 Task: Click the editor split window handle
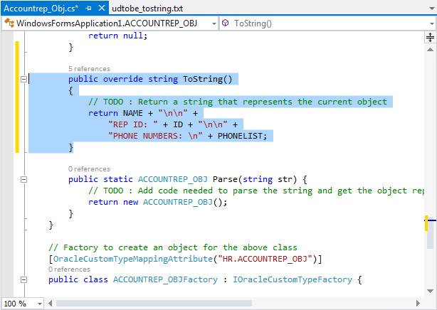point(430,37)
